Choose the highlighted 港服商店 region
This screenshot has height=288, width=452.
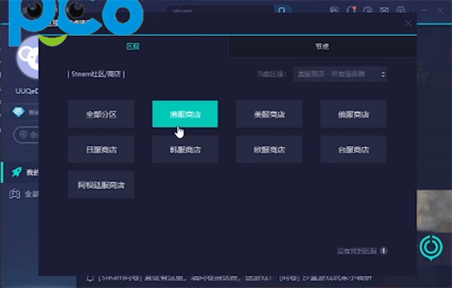click(x=185, y=114)
